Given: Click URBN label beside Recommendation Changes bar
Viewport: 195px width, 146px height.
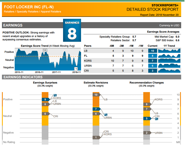Looking at the screenshot, I should pyautogui.click(x=159, y=133).
